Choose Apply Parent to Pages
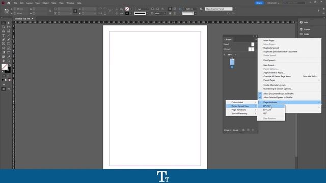 click(x=290, y=73)
